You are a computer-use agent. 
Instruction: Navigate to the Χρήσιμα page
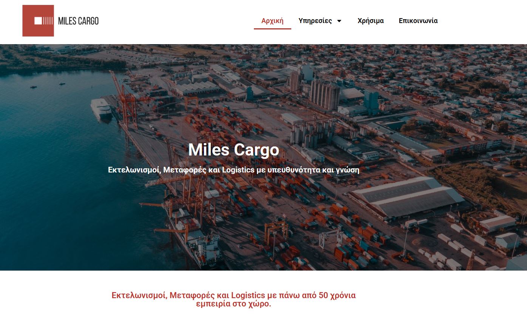370,21
